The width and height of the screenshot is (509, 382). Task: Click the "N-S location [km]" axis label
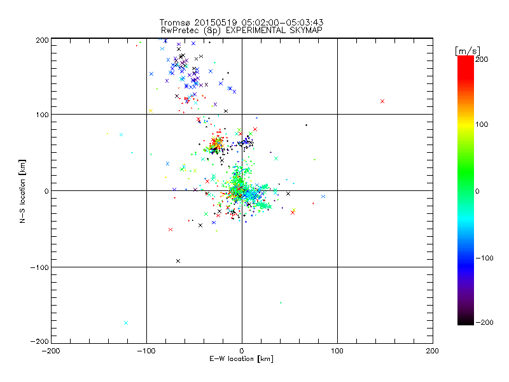[x=22, y=192]
